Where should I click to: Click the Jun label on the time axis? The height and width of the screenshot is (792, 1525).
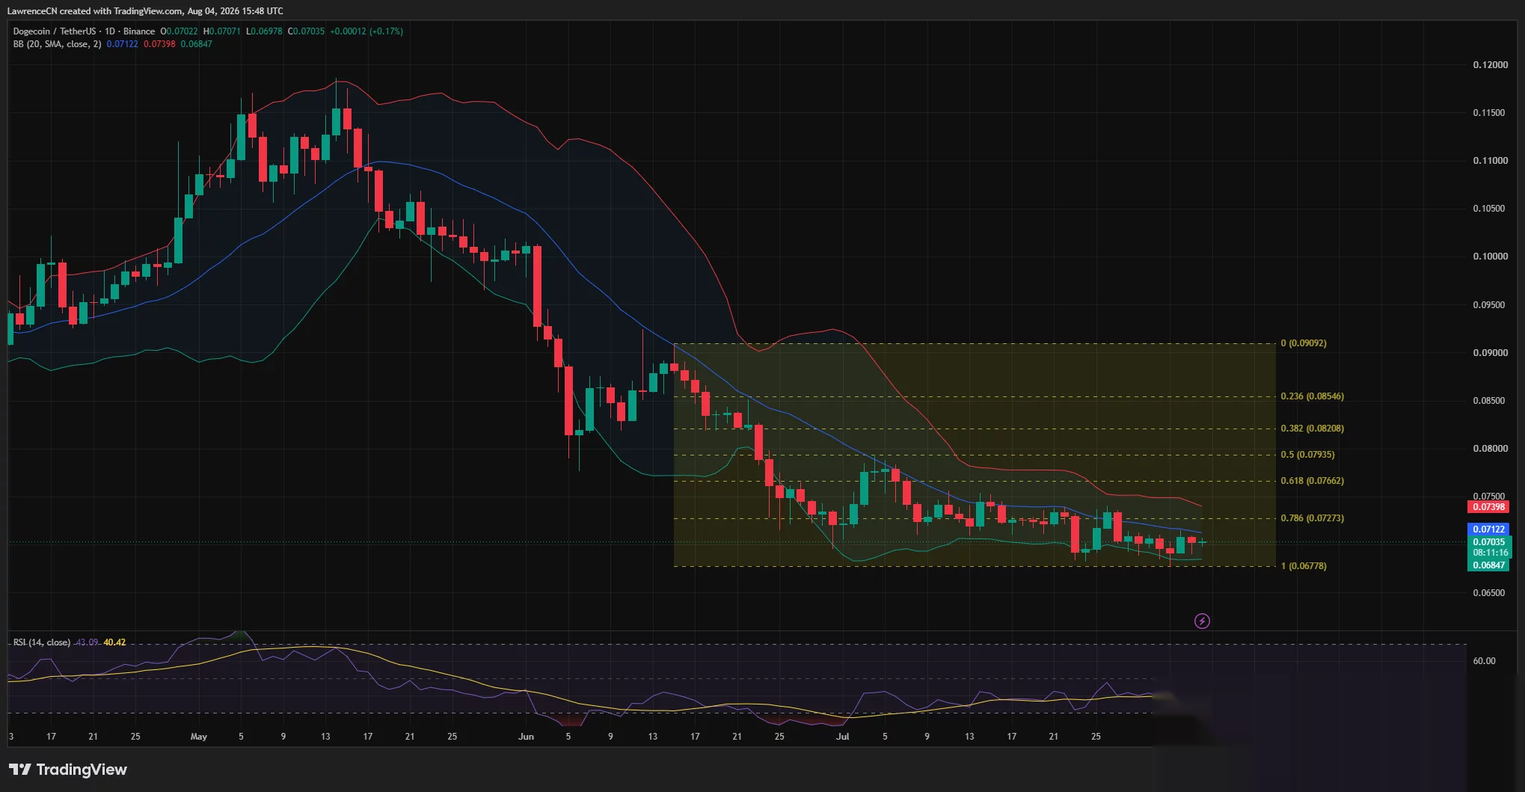(527, 737)
